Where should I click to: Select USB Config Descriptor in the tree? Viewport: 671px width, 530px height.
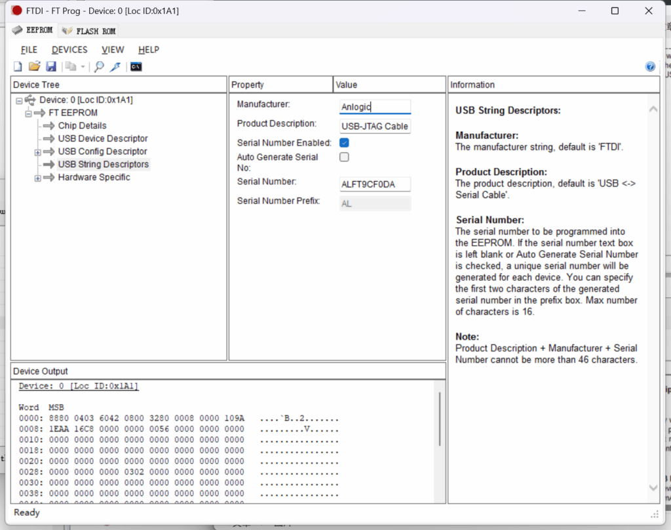point(102,152)
